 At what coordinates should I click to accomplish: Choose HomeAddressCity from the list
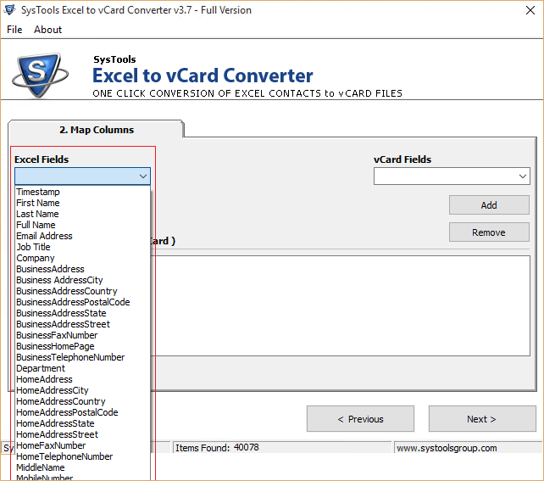tap(82, 390)
